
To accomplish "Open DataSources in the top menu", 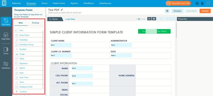I will coord(105,3).
